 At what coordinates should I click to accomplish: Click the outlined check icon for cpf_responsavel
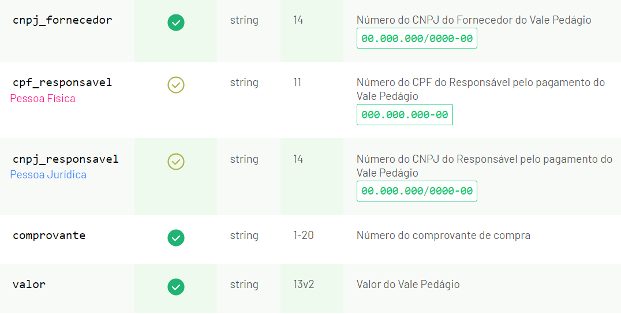tap(176, 85)
